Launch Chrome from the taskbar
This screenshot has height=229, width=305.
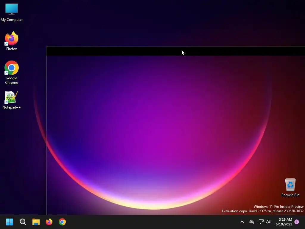point(62,222)
